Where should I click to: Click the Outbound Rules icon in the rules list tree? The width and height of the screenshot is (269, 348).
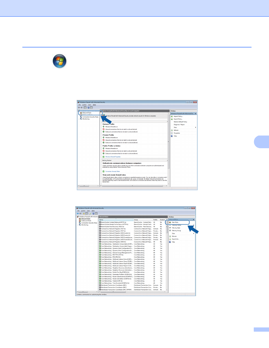[x=80, y=221]
